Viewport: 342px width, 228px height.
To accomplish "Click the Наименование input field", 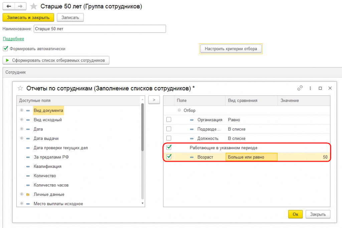I will coord(100,29).
